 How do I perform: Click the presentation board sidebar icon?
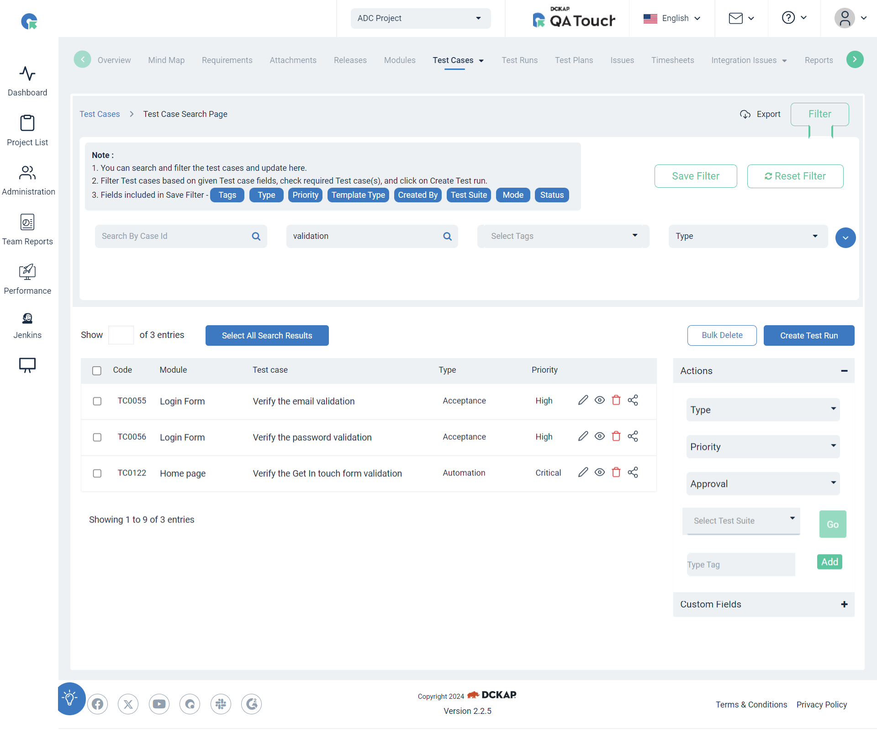click(27, 365)
